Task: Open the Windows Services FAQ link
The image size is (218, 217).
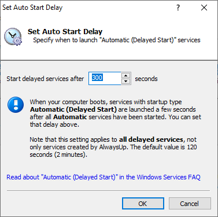Action: 104,177
